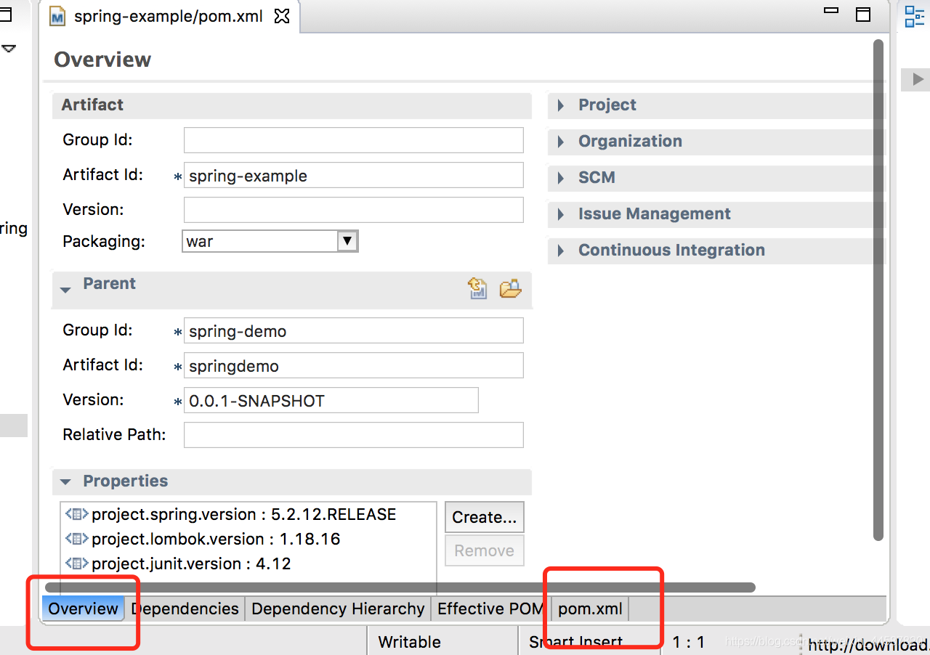Expand the SCM section

[560, 178]
